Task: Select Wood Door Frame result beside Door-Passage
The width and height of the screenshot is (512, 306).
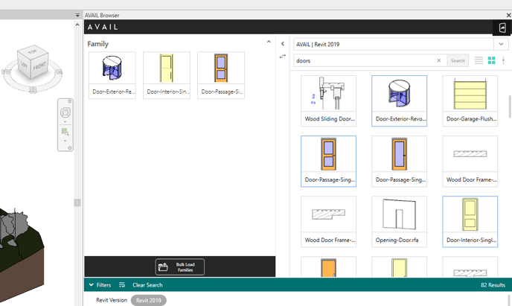Action: tap(470, 162)
